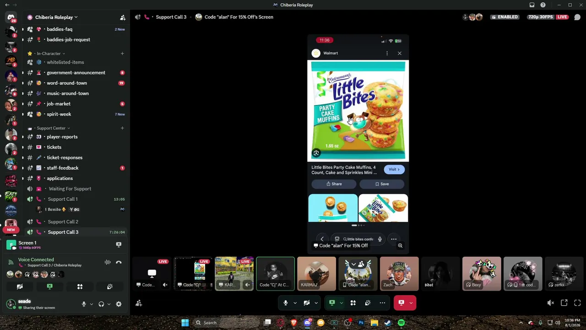Viewport: 586px width, 330px height.
Task: Open the staff-feedback channel
Action: coord(76,168)
